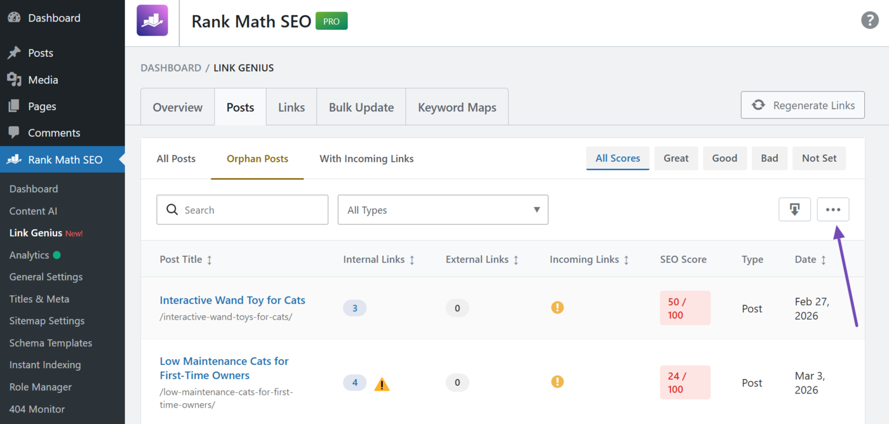The image size is (889, 424).
Task: Click the Rank Math logo icon
Action: coord(152,20)
